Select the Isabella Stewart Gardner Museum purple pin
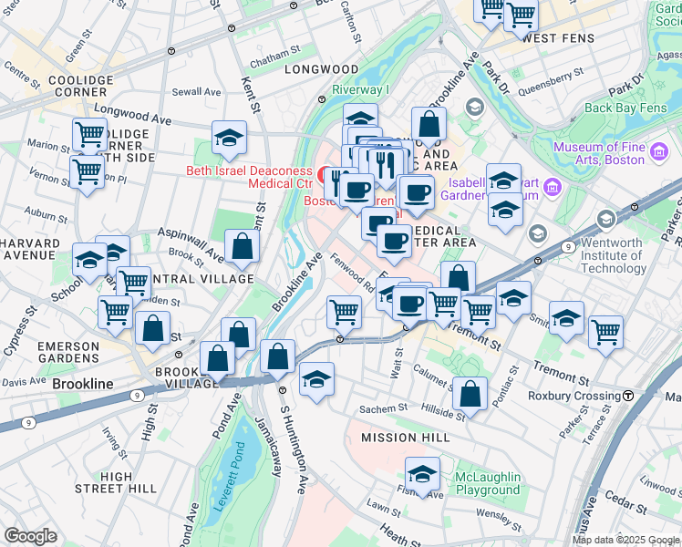The image size is (682, 547). pyautogui.click(x=553, y=188)
